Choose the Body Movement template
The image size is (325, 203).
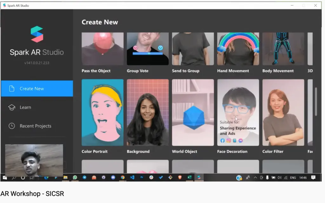coord(283,49)
